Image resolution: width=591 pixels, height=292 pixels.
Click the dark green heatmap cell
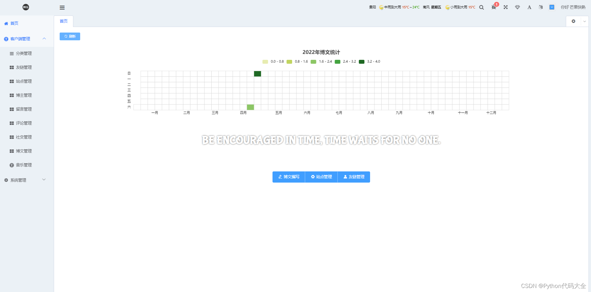click(258, 74)
